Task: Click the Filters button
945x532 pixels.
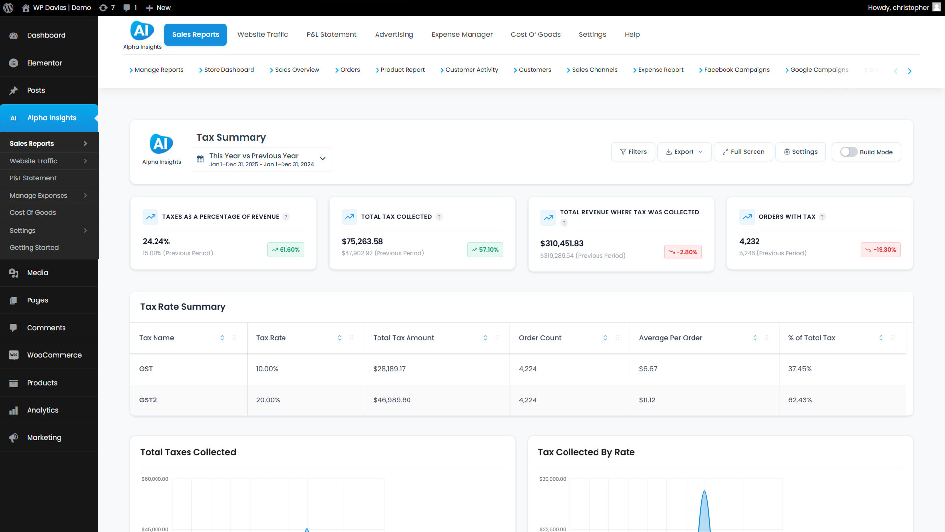Action: [x=633, y=152]
